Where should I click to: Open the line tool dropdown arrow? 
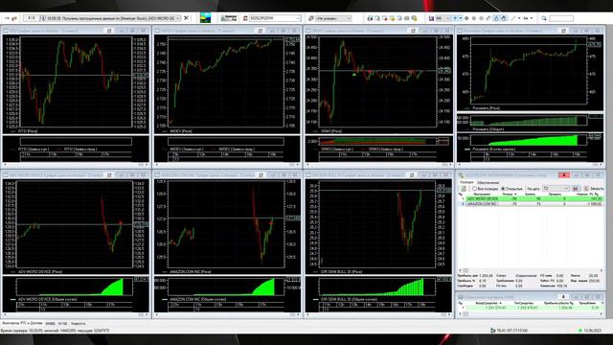pyautogui.click(x=519, y=18)
